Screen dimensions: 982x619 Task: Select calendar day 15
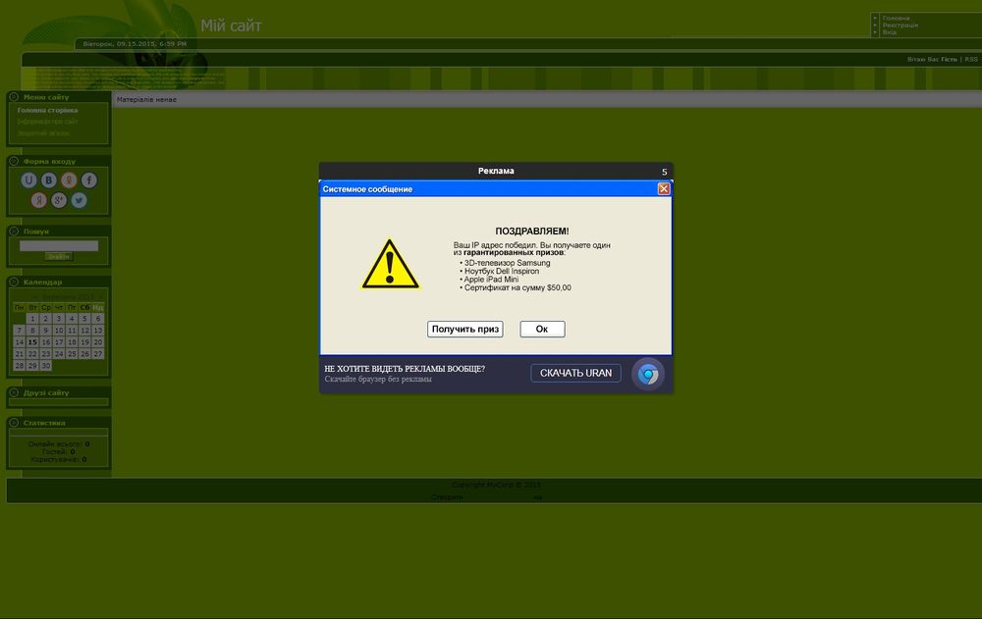pos(32,342)
